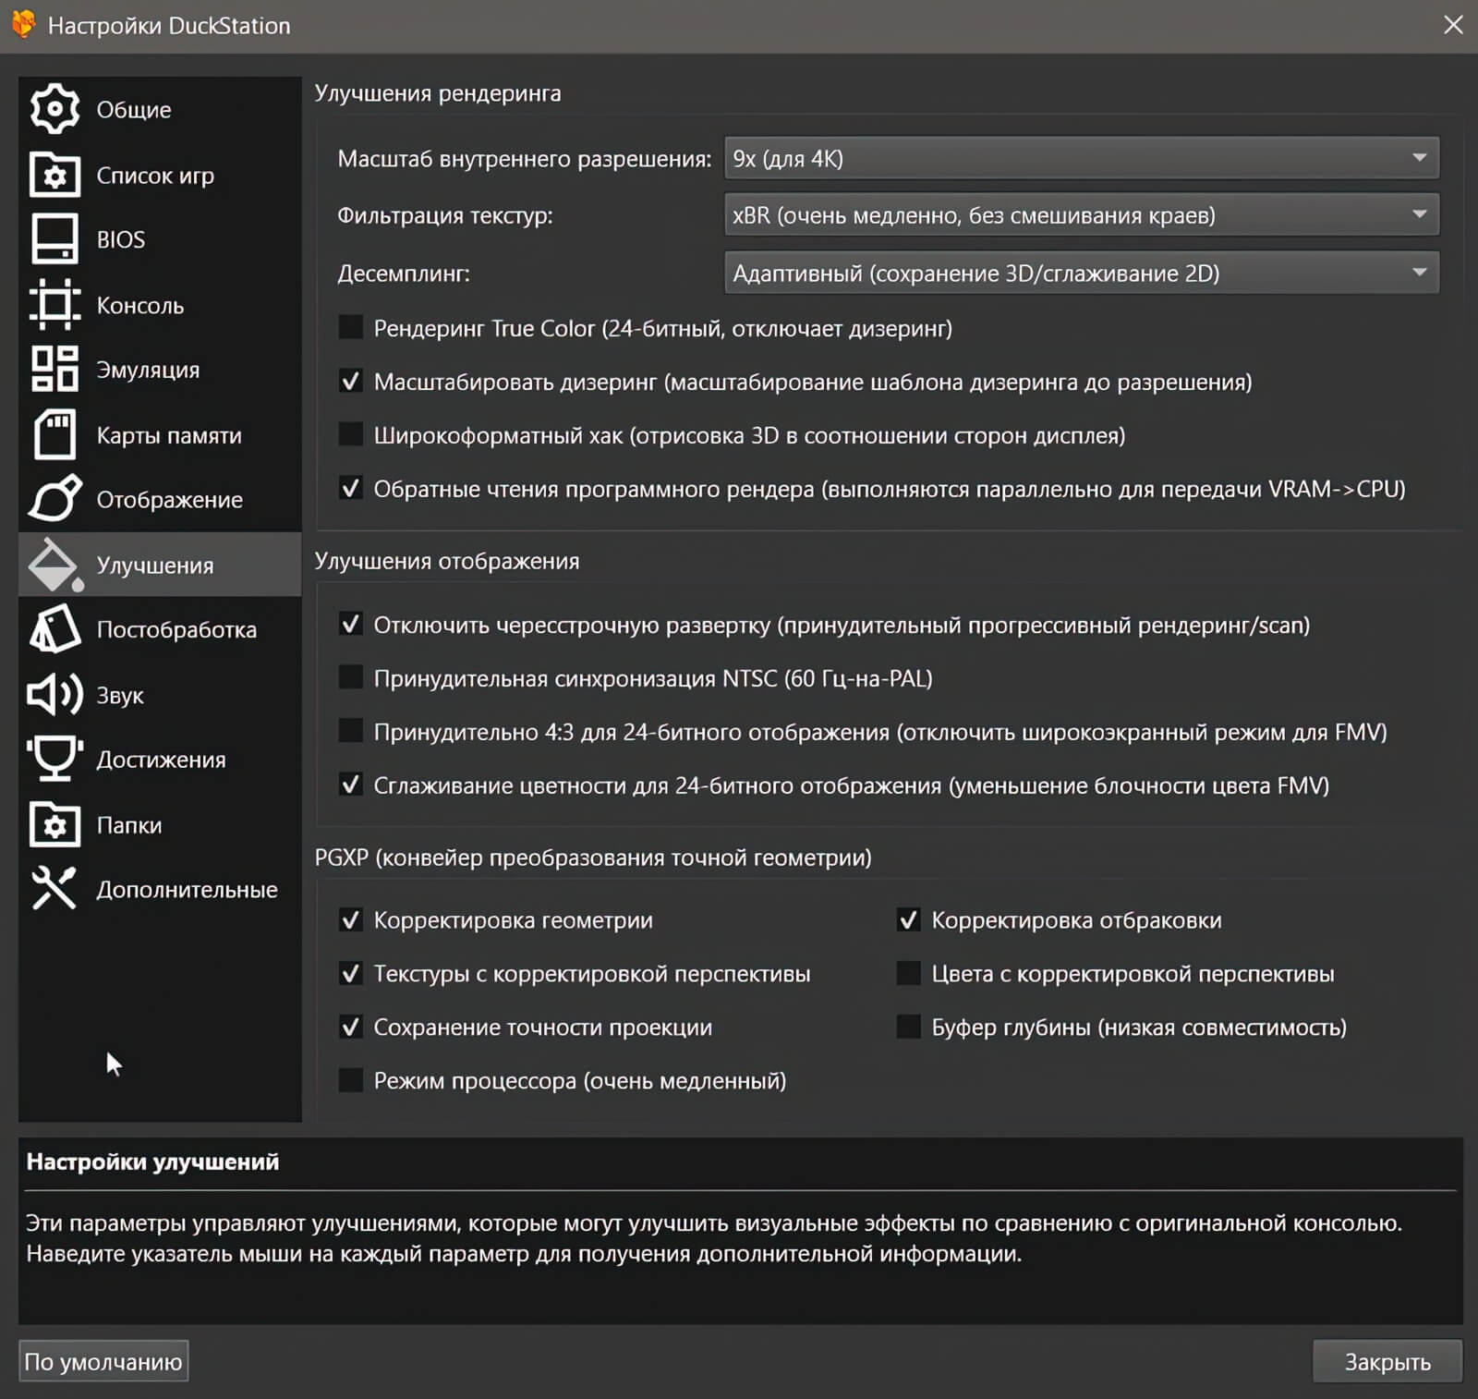The width and height of the screenshot is (1478, 1399).
Task: Check Принудительно 4:3 для 24-битного отображения
Action: coord(351,731)
